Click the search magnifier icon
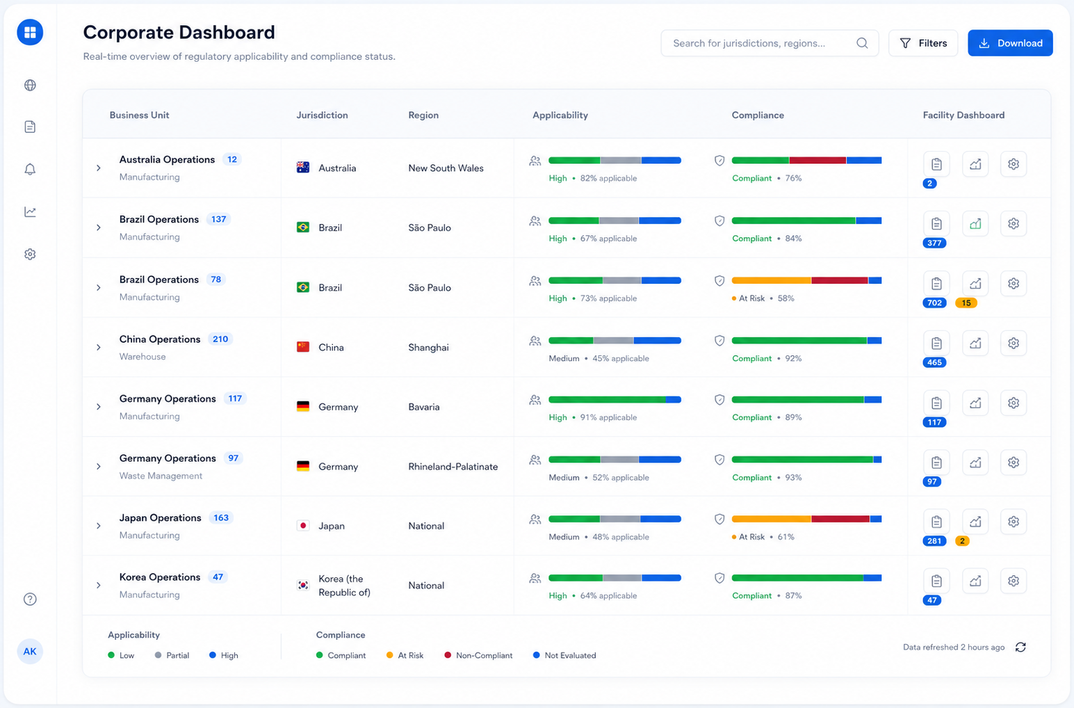 pyautogui.click(x=862, y=43)
